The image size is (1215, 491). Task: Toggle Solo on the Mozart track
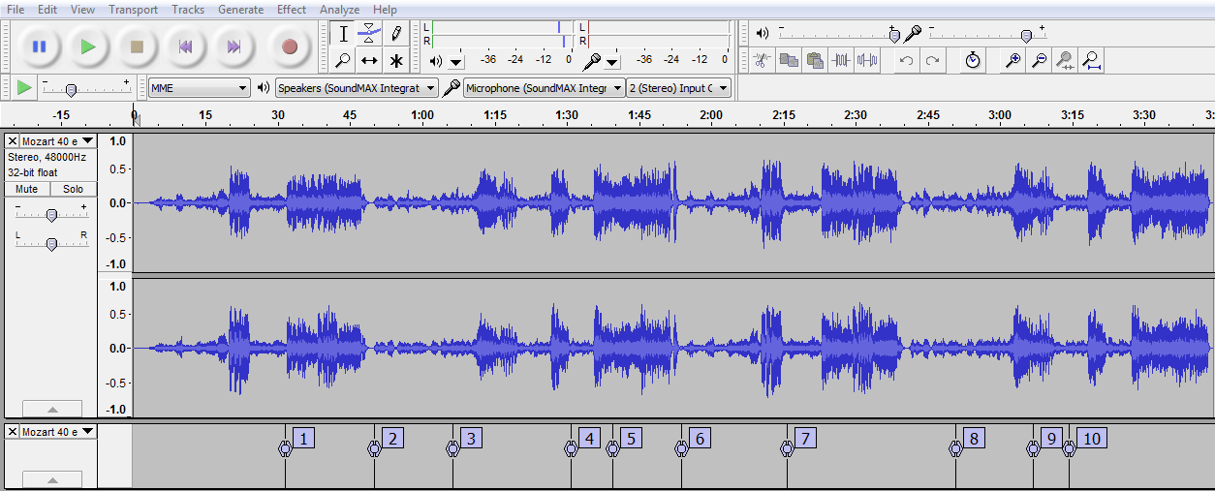[x=73, y=189]
